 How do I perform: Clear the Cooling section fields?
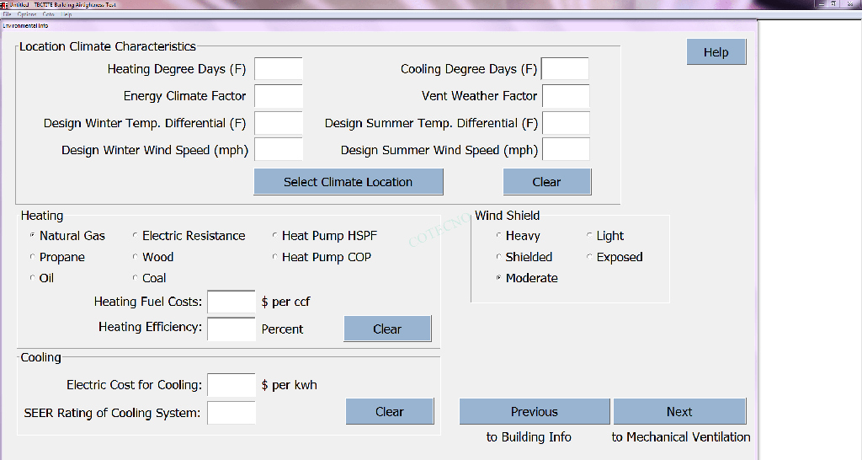pos(389,412)
